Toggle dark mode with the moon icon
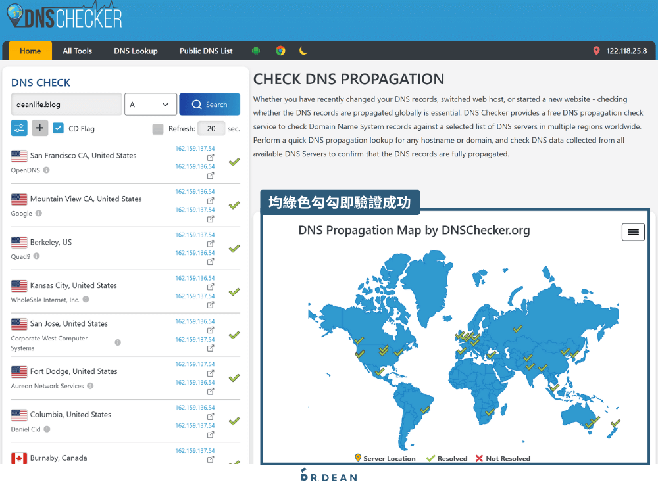The image size is (658, 493). 303,51
